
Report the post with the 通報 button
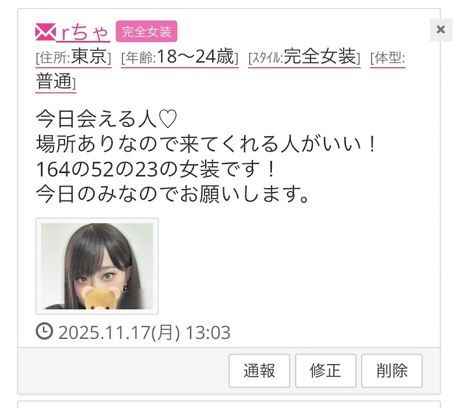coord(259,371)
